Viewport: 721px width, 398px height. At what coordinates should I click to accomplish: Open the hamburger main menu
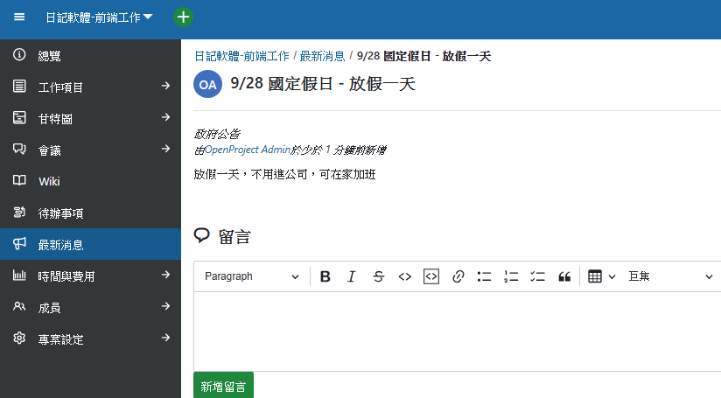pos(19,17)
